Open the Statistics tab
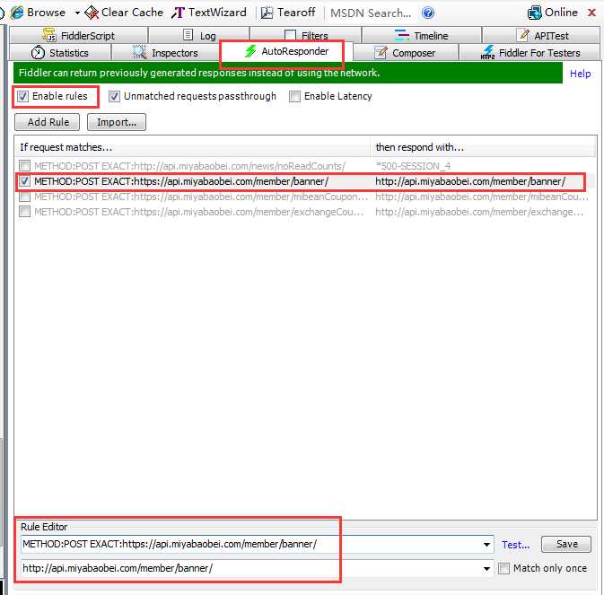Viewport: 604px width, 595px height. click(x=60, y=52)
